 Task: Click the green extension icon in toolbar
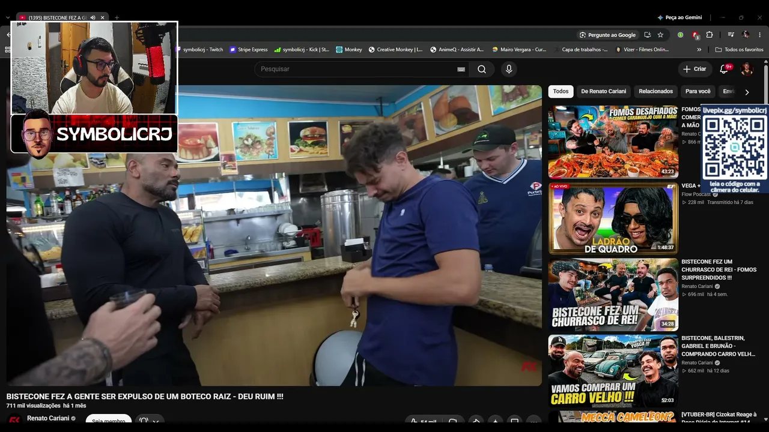pyautogui.click(x=681, y=35)
